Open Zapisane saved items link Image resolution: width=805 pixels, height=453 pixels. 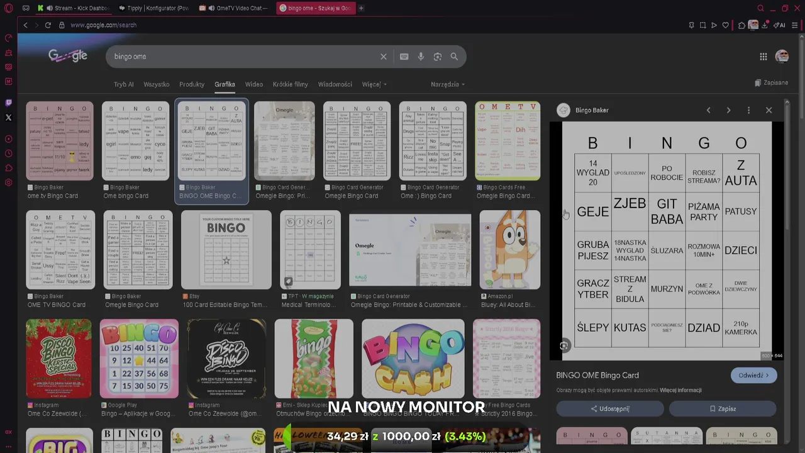[772, 83]
